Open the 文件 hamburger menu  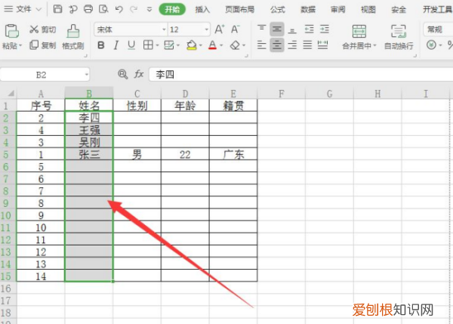(8, 9)
